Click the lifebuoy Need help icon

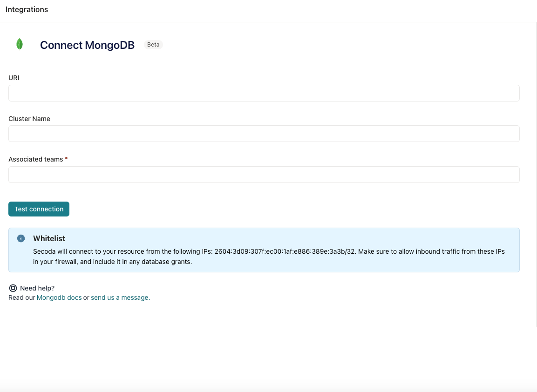pos(13,288)
